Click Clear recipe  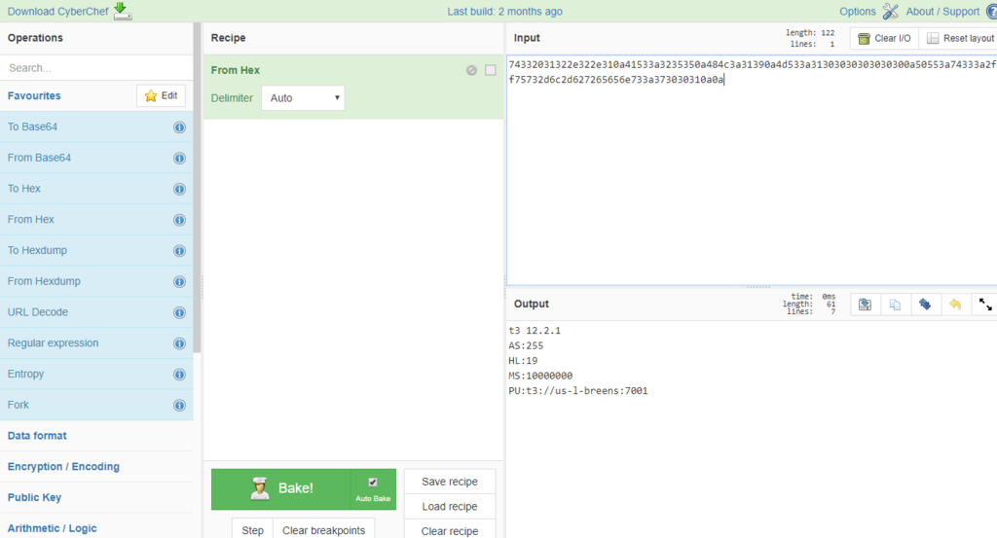(x=450, y=530)
